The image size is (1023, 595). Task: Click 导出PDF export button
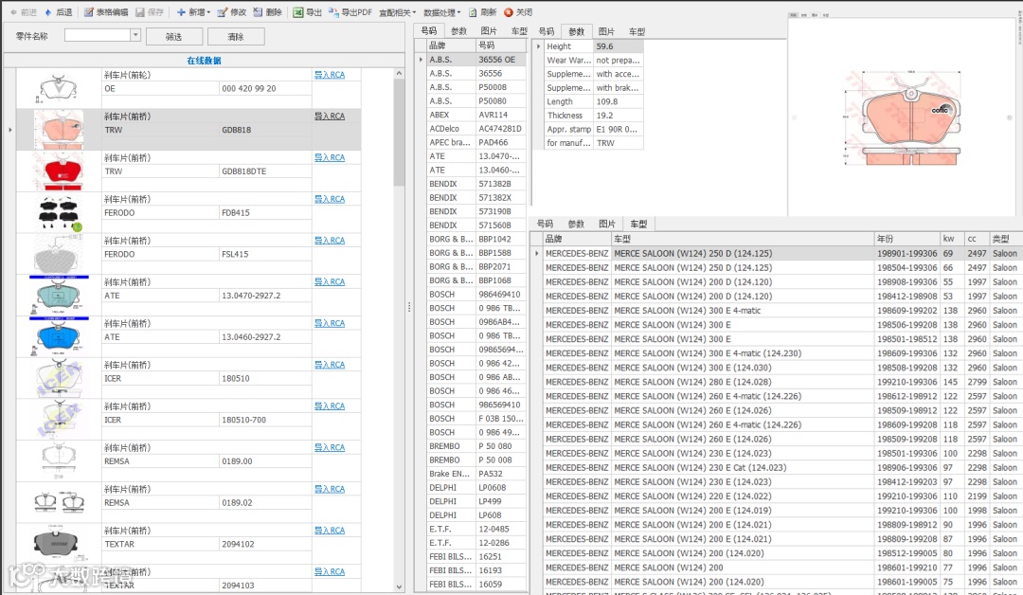[x=350, y=12]
